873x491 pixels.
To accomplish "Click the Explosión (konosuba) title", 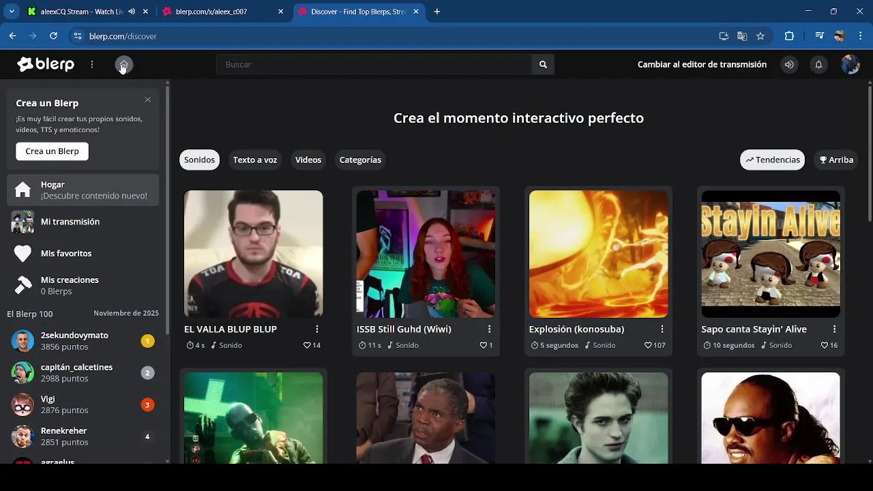I will tap(576, 329).
